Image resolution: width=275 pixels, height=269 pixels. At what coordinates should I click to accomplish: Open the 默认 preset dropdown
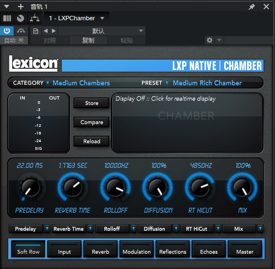pyautogui.click(x=102, y=31)
